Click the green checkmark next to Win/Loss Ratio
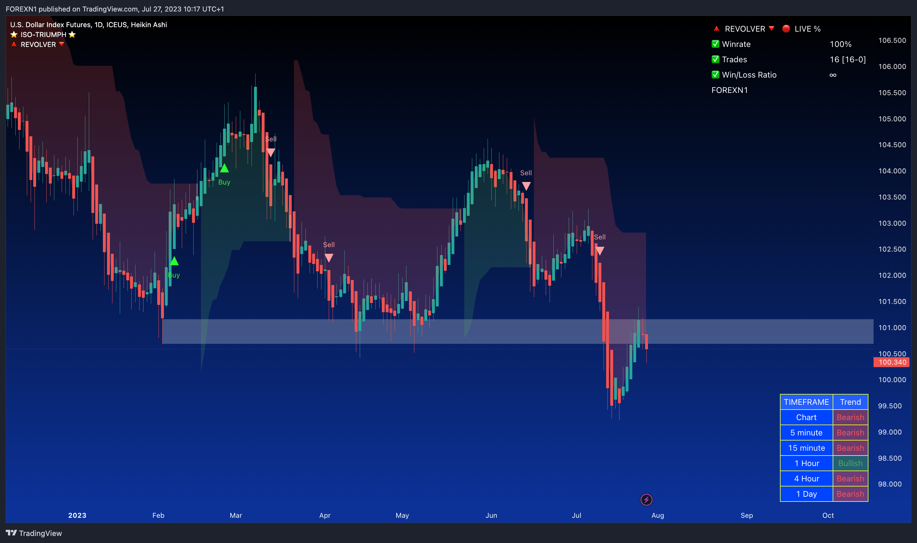 click(715, 75)
